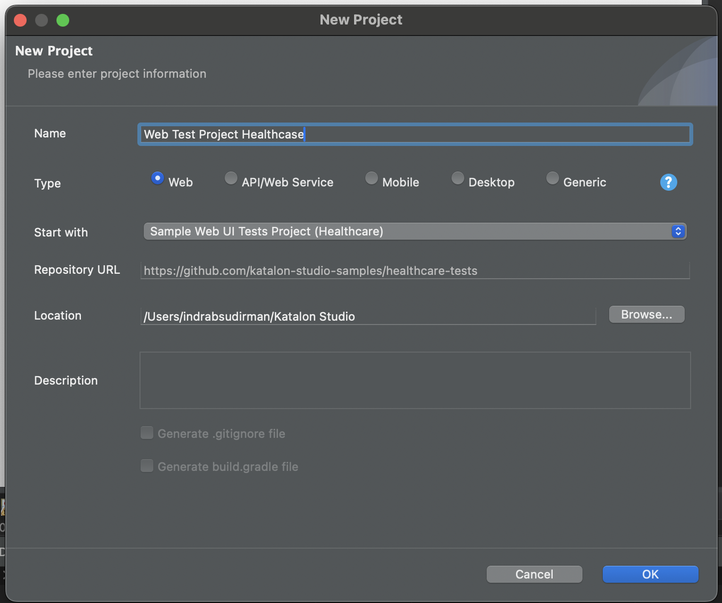Select the Mobile project type

pos(372,178)
